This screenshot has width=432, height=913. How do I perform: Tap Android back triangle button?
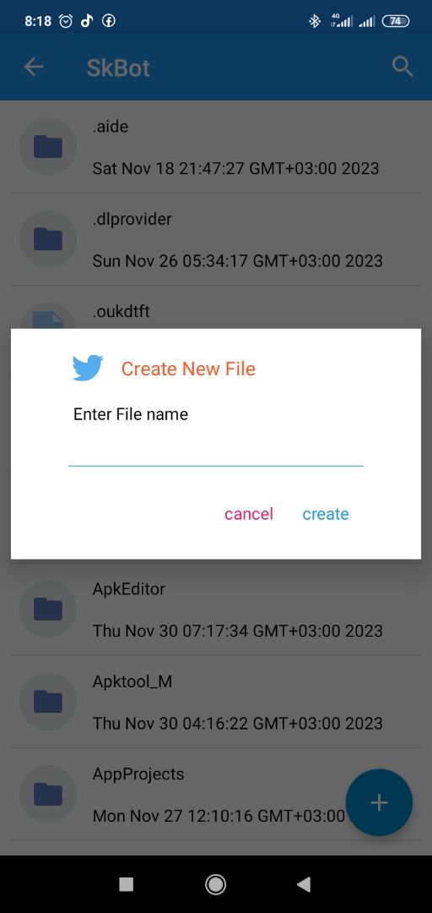coord(304,885)
